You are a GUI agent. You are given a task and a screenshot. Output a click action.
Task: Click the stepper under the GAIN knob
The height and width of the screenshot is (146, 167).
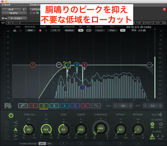[63, 144]
